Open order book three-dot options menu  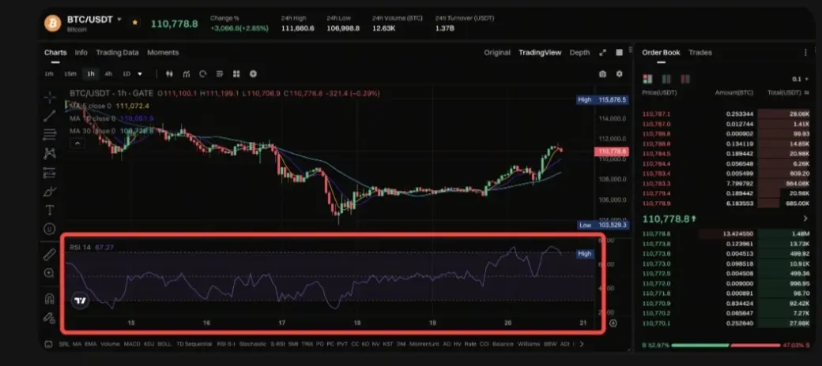point(805,52)
